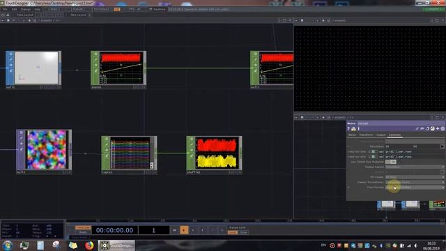Open the File menu
This screenshot has width=446, height=251.
(5, 9)
